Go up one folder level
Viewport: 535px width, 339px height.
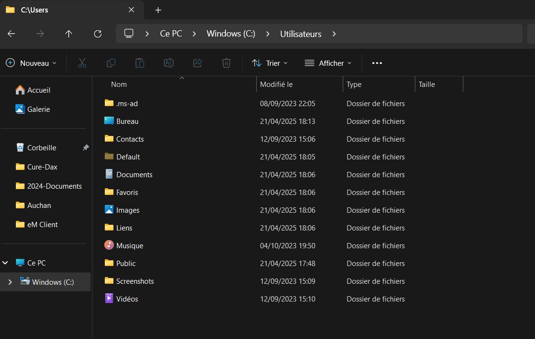pyautogui.click(x=69, y=34)
